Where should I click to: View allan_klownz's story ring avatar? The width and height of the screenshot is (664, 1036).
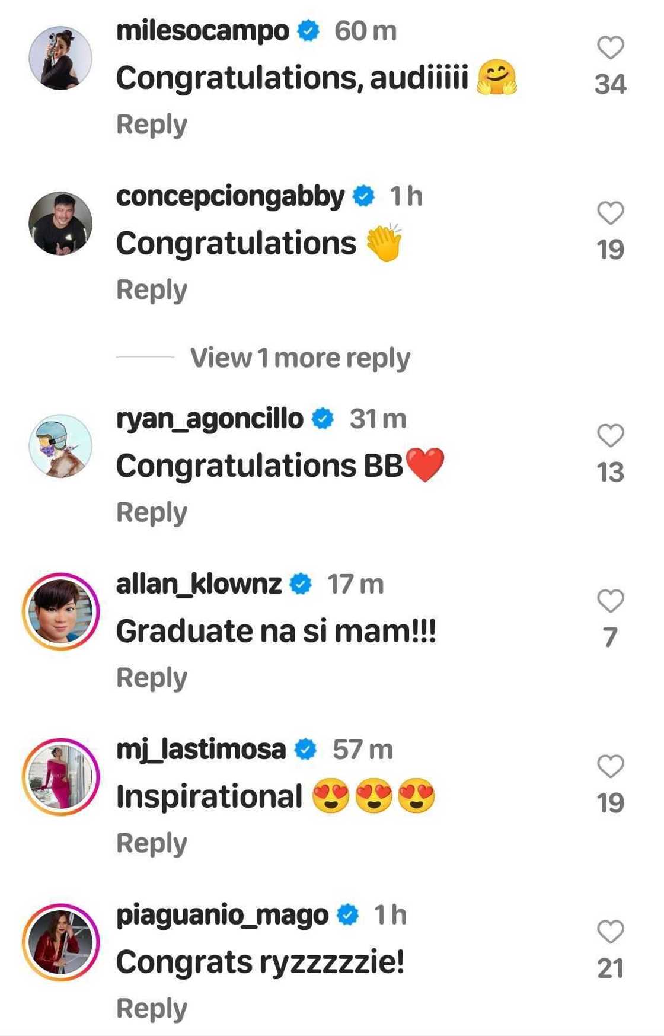pyautogui.click(x=60, y=611)
